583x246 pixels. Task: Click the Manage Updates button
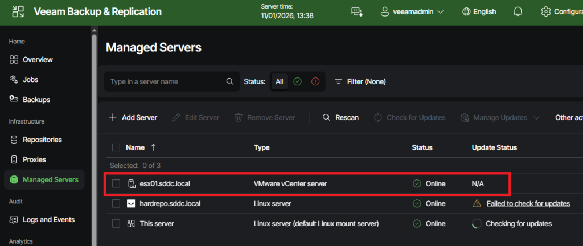click(x=499, y=117)
